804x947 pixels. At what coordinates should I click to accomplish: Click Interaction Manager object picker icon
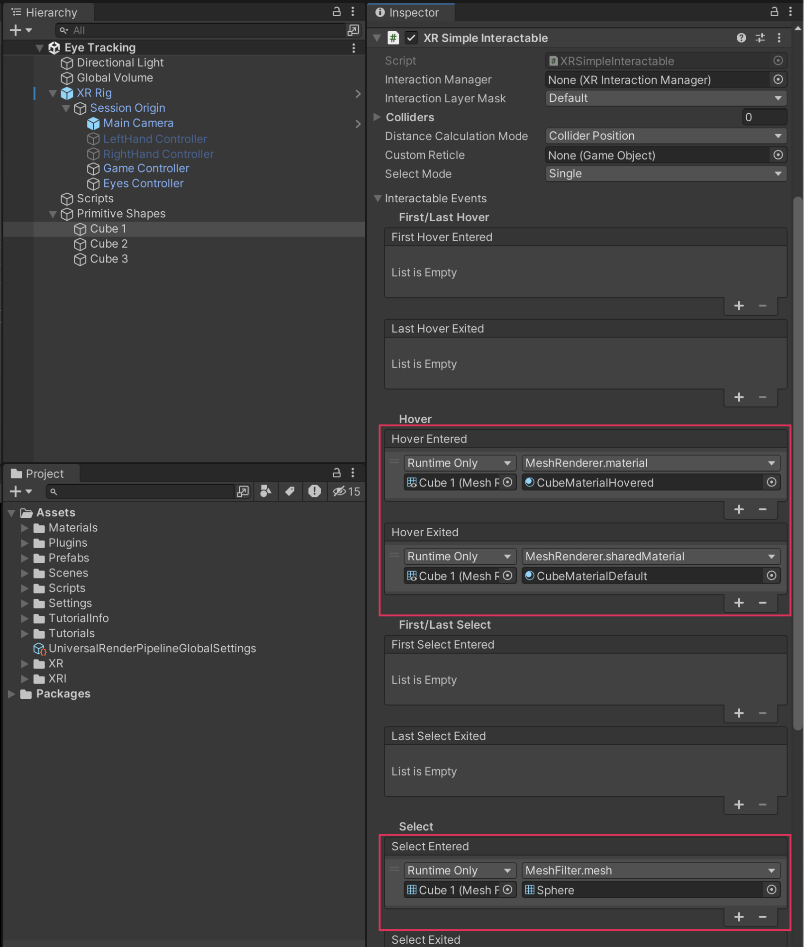pyautogui.click(x=778, y=80)
